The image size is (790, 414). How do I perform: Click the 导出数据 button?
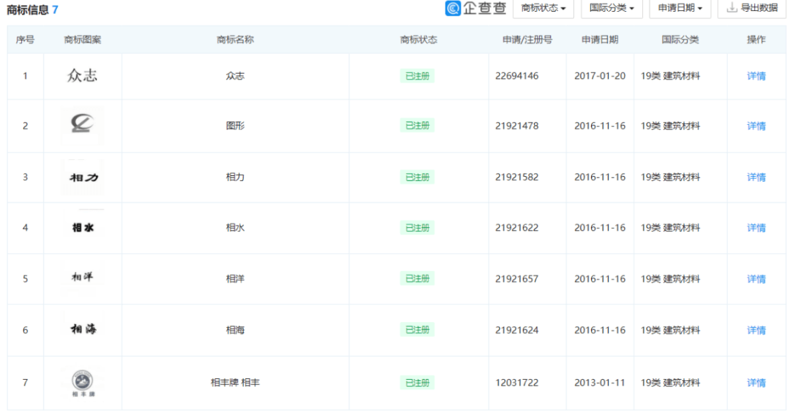752,8
